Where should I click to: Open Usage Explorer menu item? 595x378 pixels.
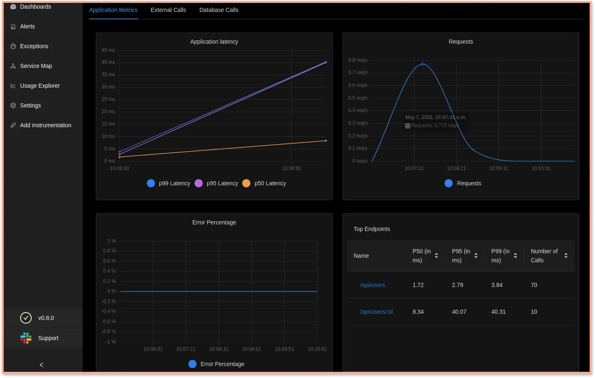(40, 86)
